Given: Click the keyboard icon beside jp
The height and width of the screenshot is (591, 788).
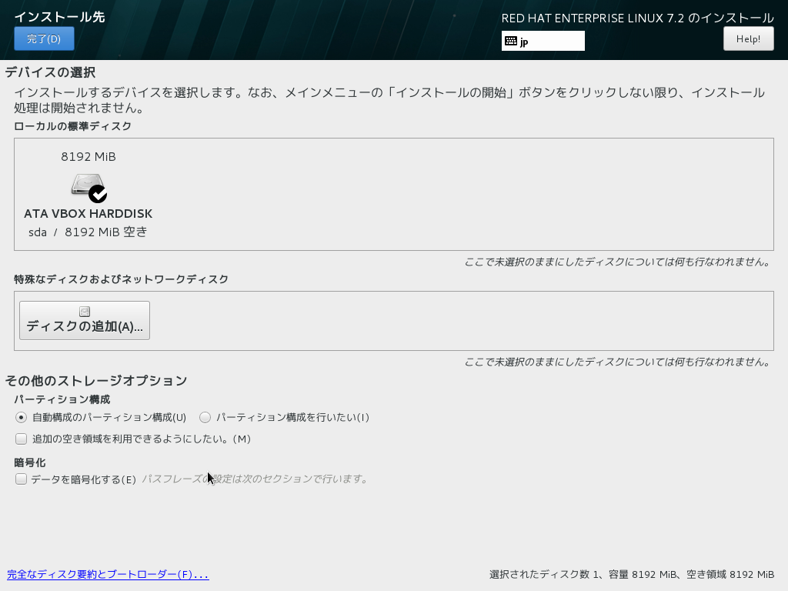Looking at the screenshot, I should (511, 42).
